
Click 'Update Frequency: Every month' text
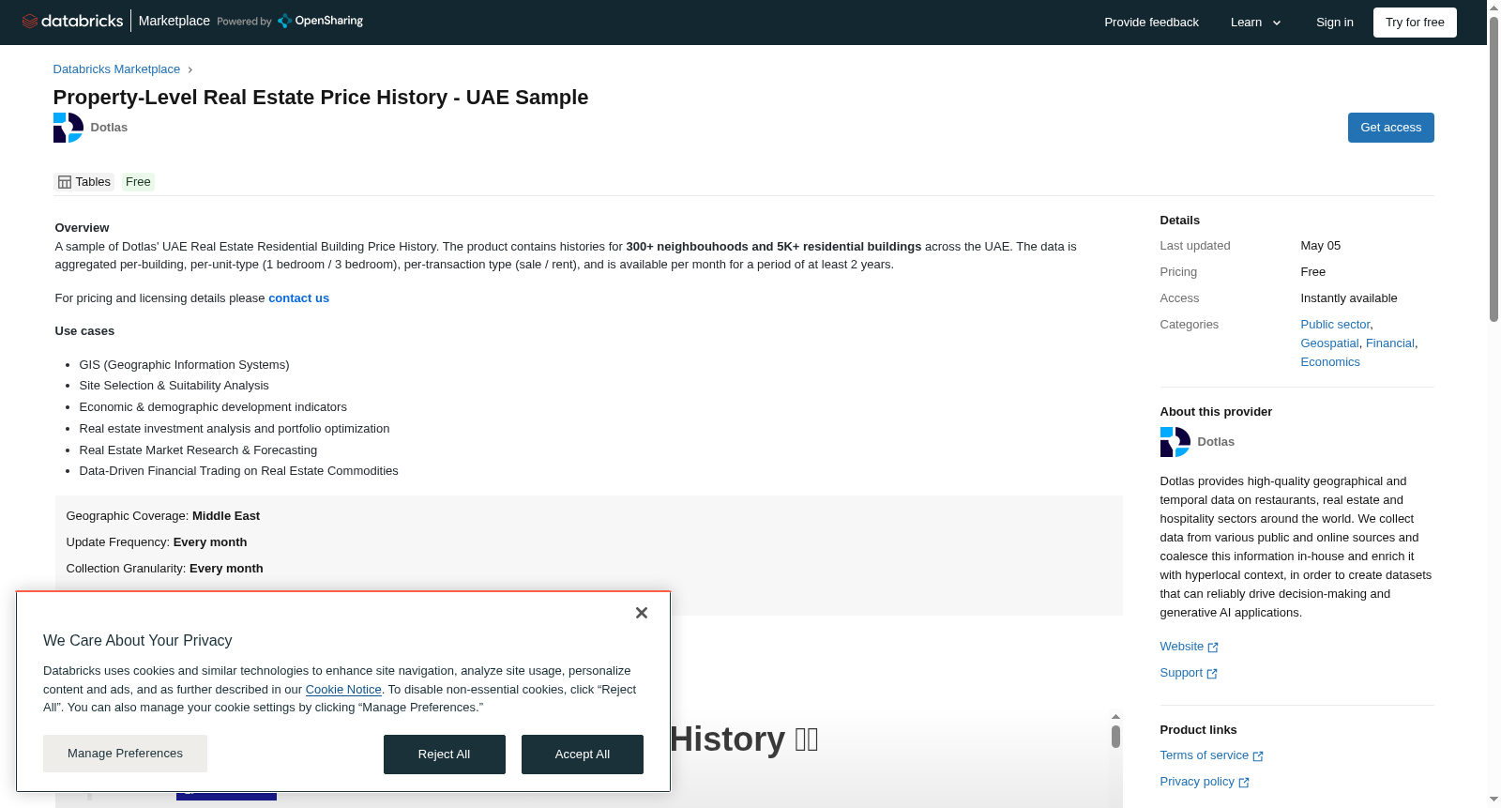point(157,542)
